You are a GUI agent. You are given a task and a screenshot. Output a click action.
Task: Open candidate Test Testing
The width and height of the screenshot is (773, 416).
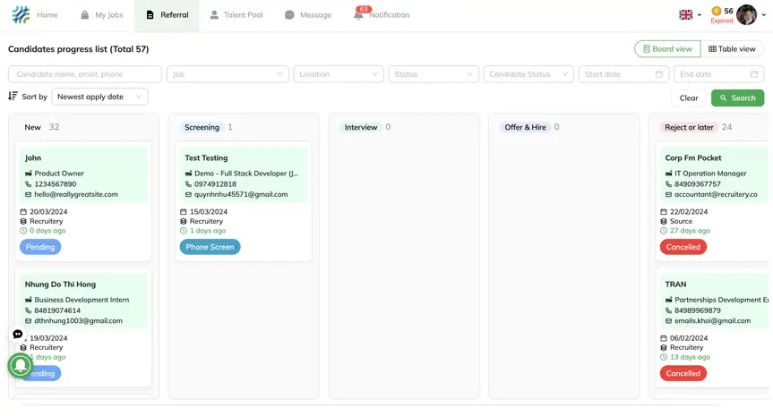206,158
